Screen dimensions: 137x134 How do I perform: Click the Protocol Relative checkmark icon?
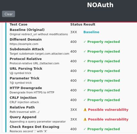click(85, 61)
